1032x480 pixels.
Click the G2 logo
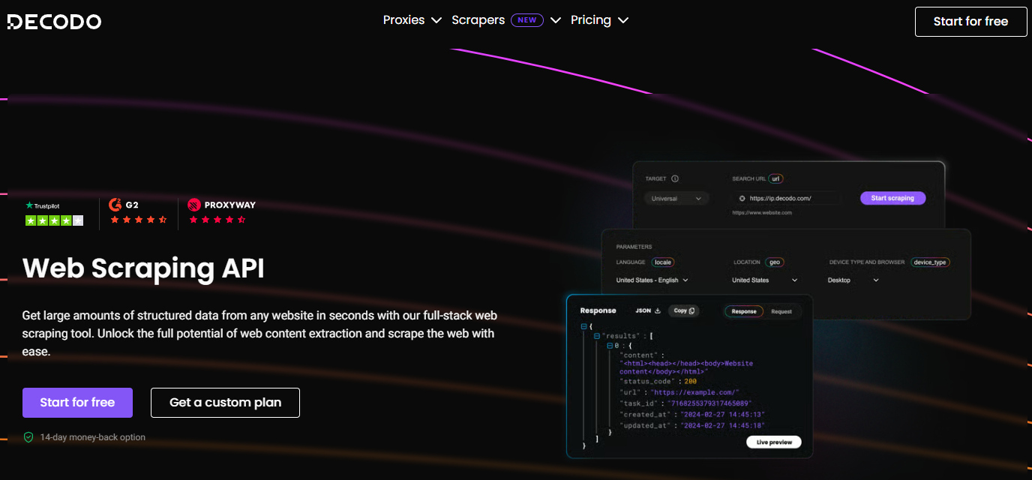pos(124,204)
